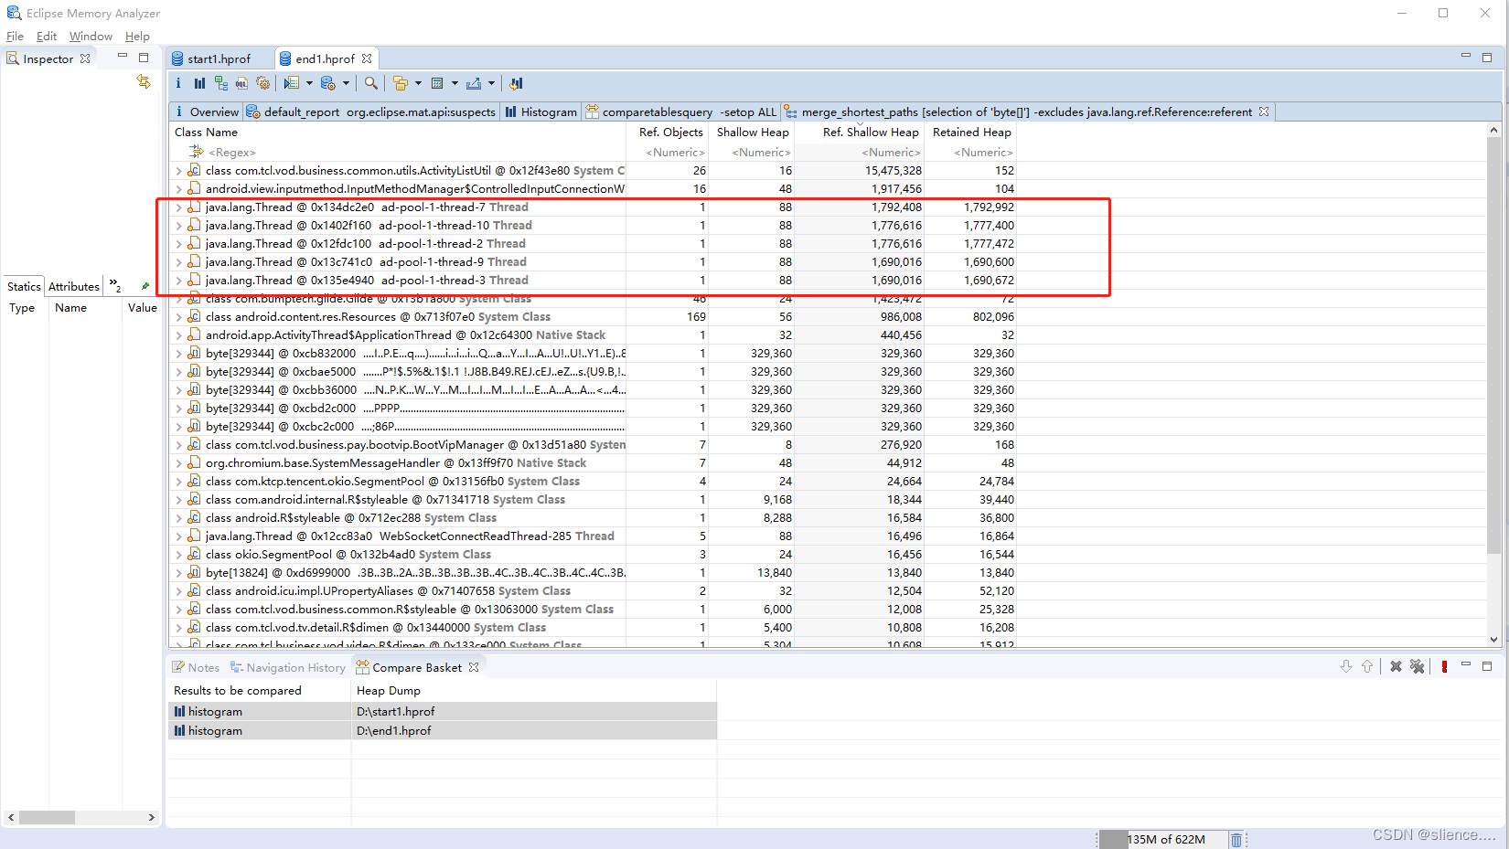This screenshot has height=849, width=1509.
Task: Open the Window menu
Action: (91, 37)
